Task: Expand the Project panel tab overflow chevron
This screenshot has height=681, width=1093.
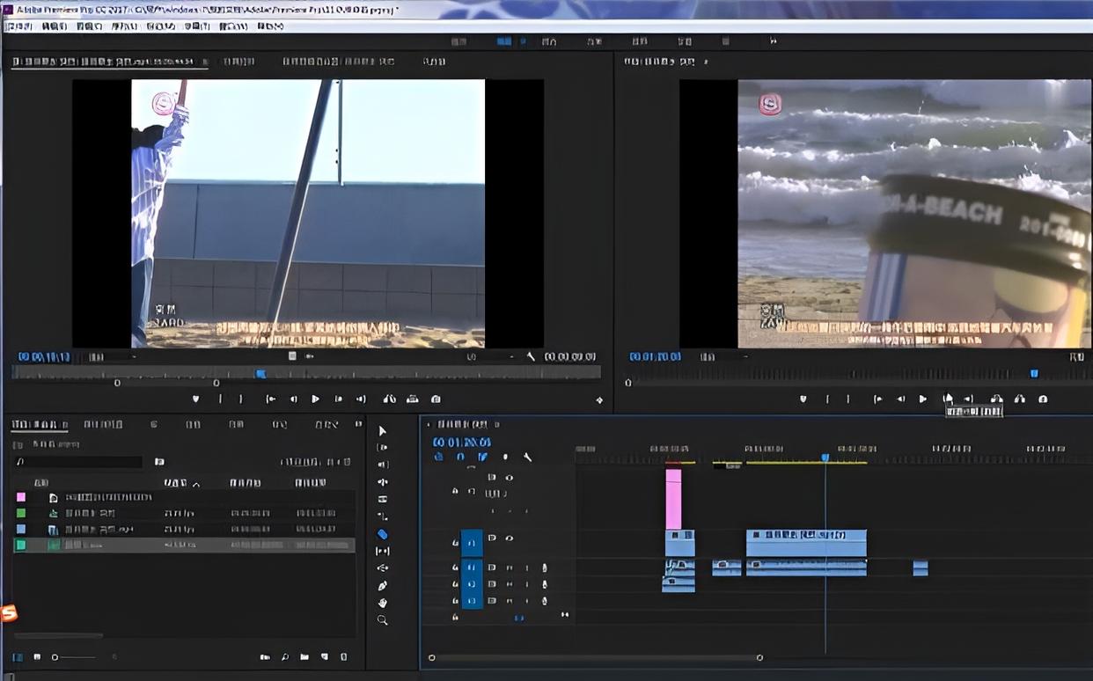Action: point(358,424)
